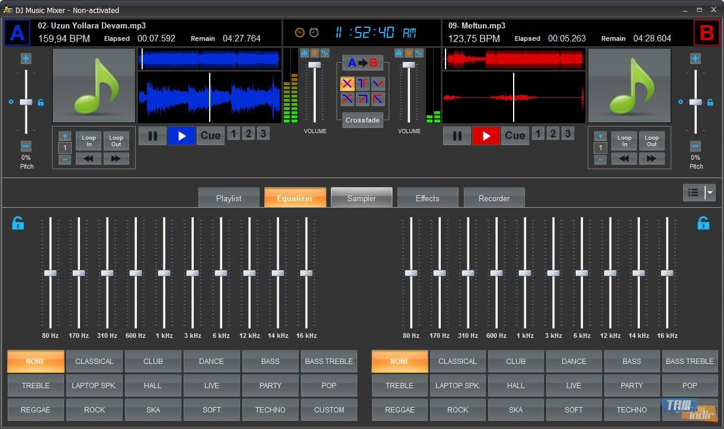Click the pitch plus icon on deck A
The width and height of the screenshot is (724, 429).
26,59
